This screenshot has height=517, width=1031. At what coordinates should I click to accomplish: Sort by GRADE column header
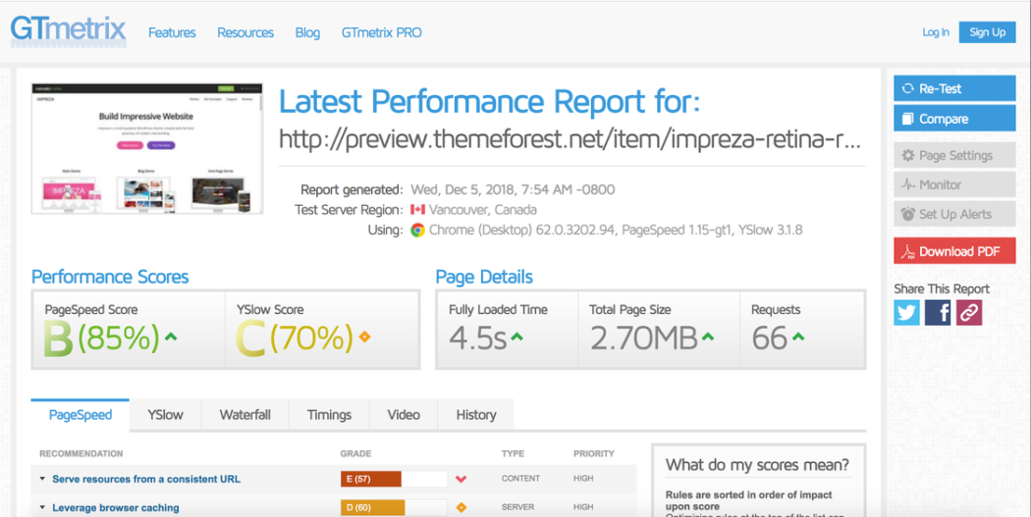coord(355,454)
